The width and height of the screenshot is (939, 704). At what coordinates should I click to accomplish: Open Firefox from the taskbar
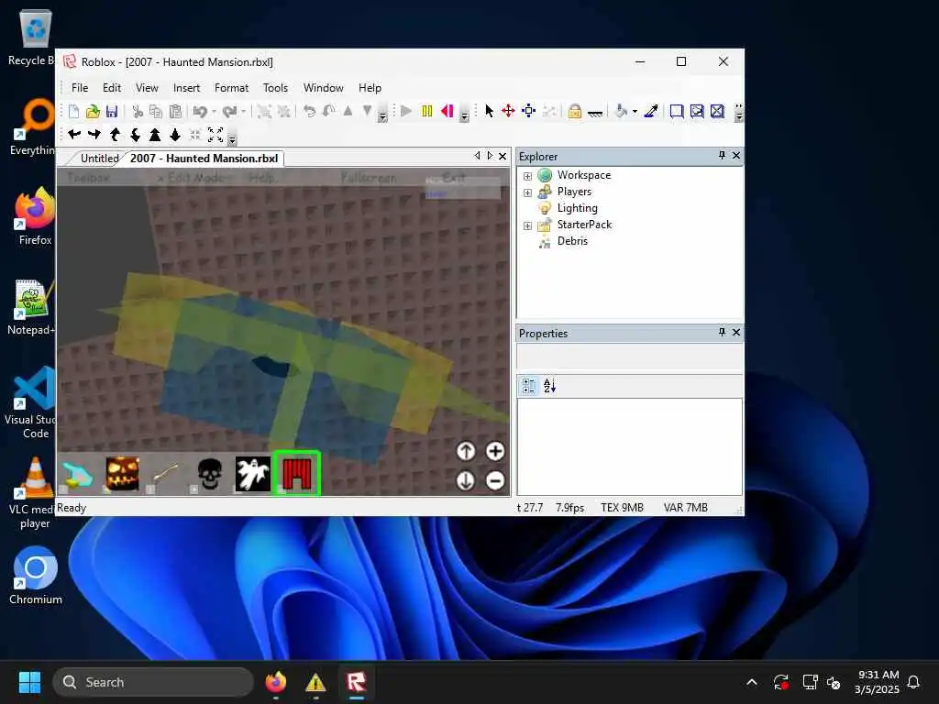tap(276, 682)
